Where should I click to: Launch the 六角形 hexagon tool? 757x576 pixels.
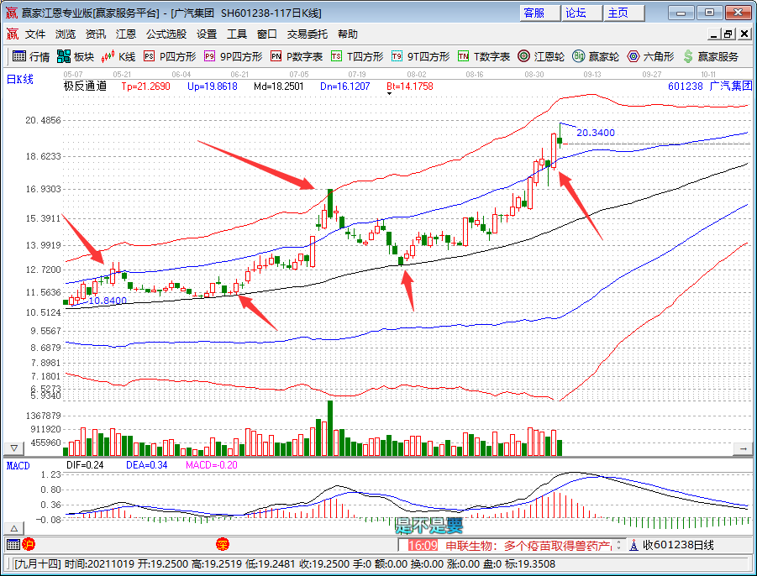(x=650, y=56)
